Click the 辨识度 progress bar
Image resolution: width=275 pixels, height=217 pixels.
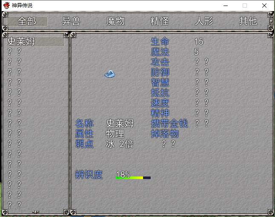click(133, 178)
